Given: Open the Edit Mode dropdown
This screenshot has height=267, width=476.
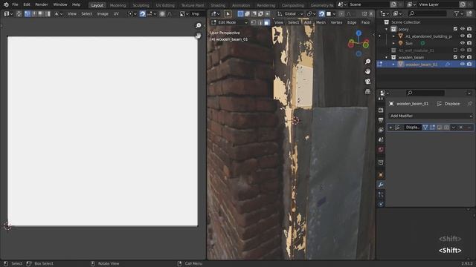Looking at the screenshot, I should (229, 22).
